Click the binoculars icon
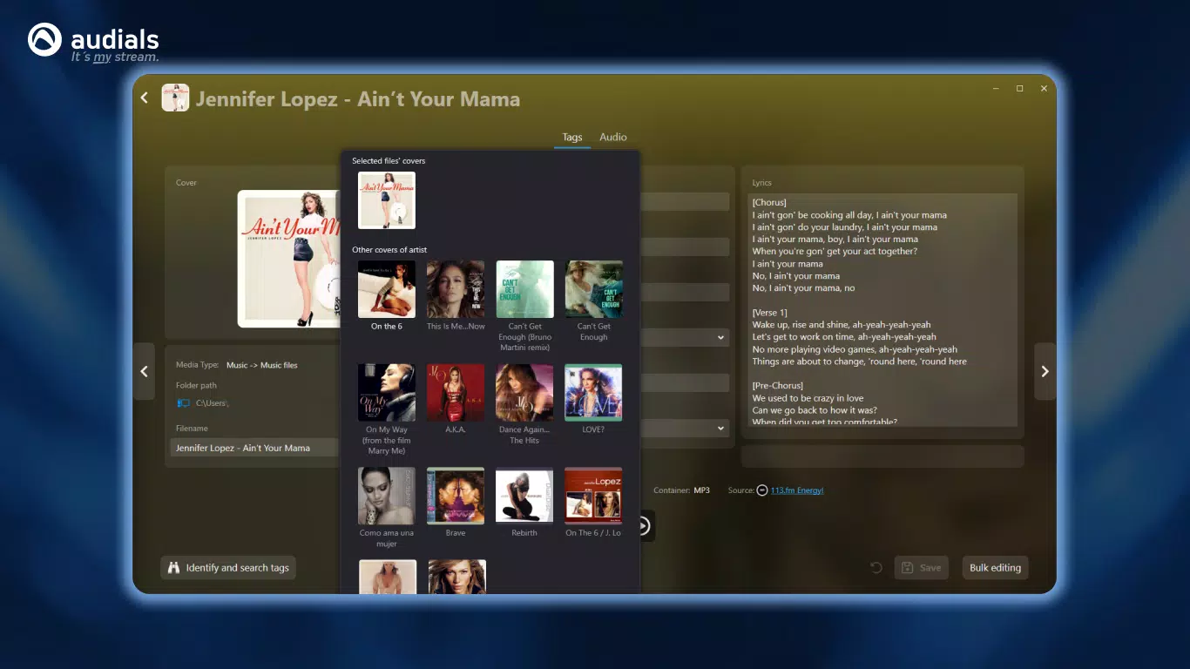 tap(173, 568)
